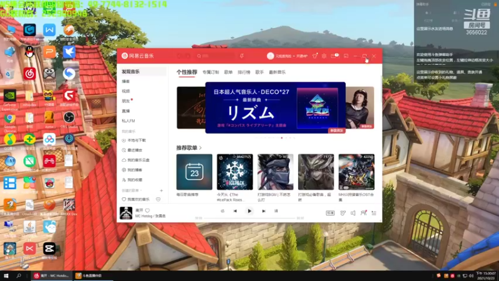Click the Windows Start button
The height and width of the screenshot is (281, 499).
[x=6, y=275]
